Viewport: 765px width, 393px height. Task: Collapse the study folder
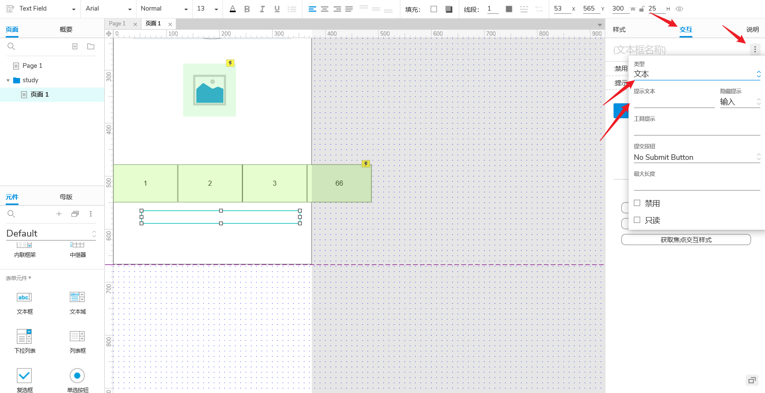point(8,81)
